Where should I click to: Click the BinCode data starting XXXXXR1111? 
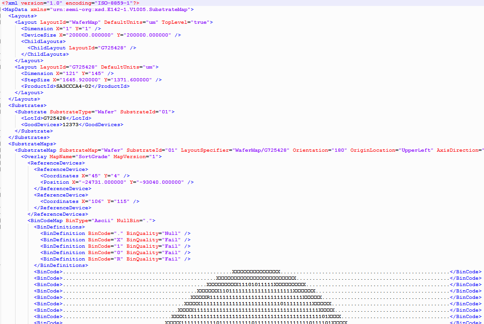pyautogui.click(x=256, y=297)
